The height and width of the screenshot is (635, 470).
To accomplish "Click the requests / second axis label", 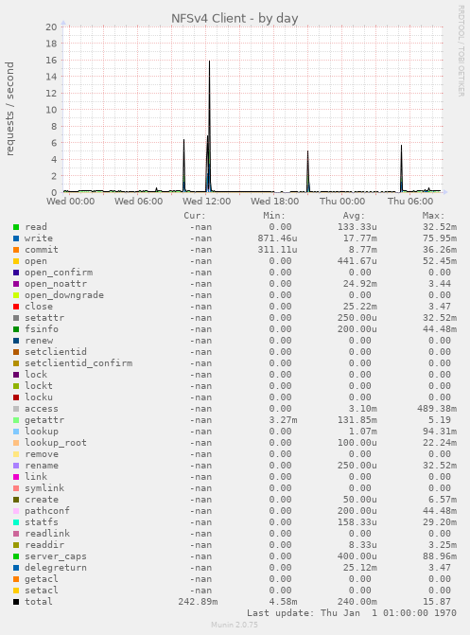I will point(9,109).
